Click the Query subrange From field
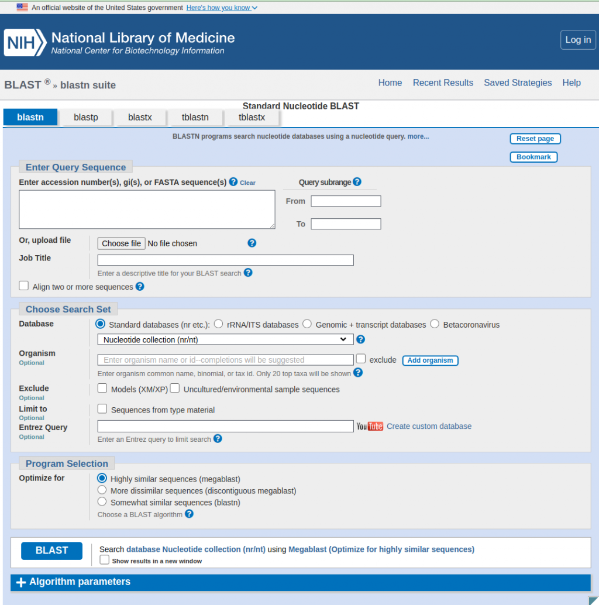 pyautogui.click(x=346, y=201)
